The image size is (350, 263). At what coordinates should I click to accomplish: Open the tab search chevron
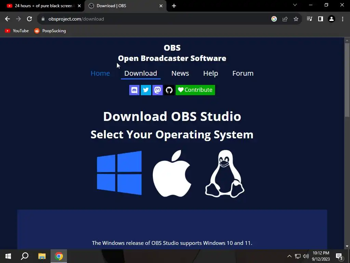coord(295,5)
